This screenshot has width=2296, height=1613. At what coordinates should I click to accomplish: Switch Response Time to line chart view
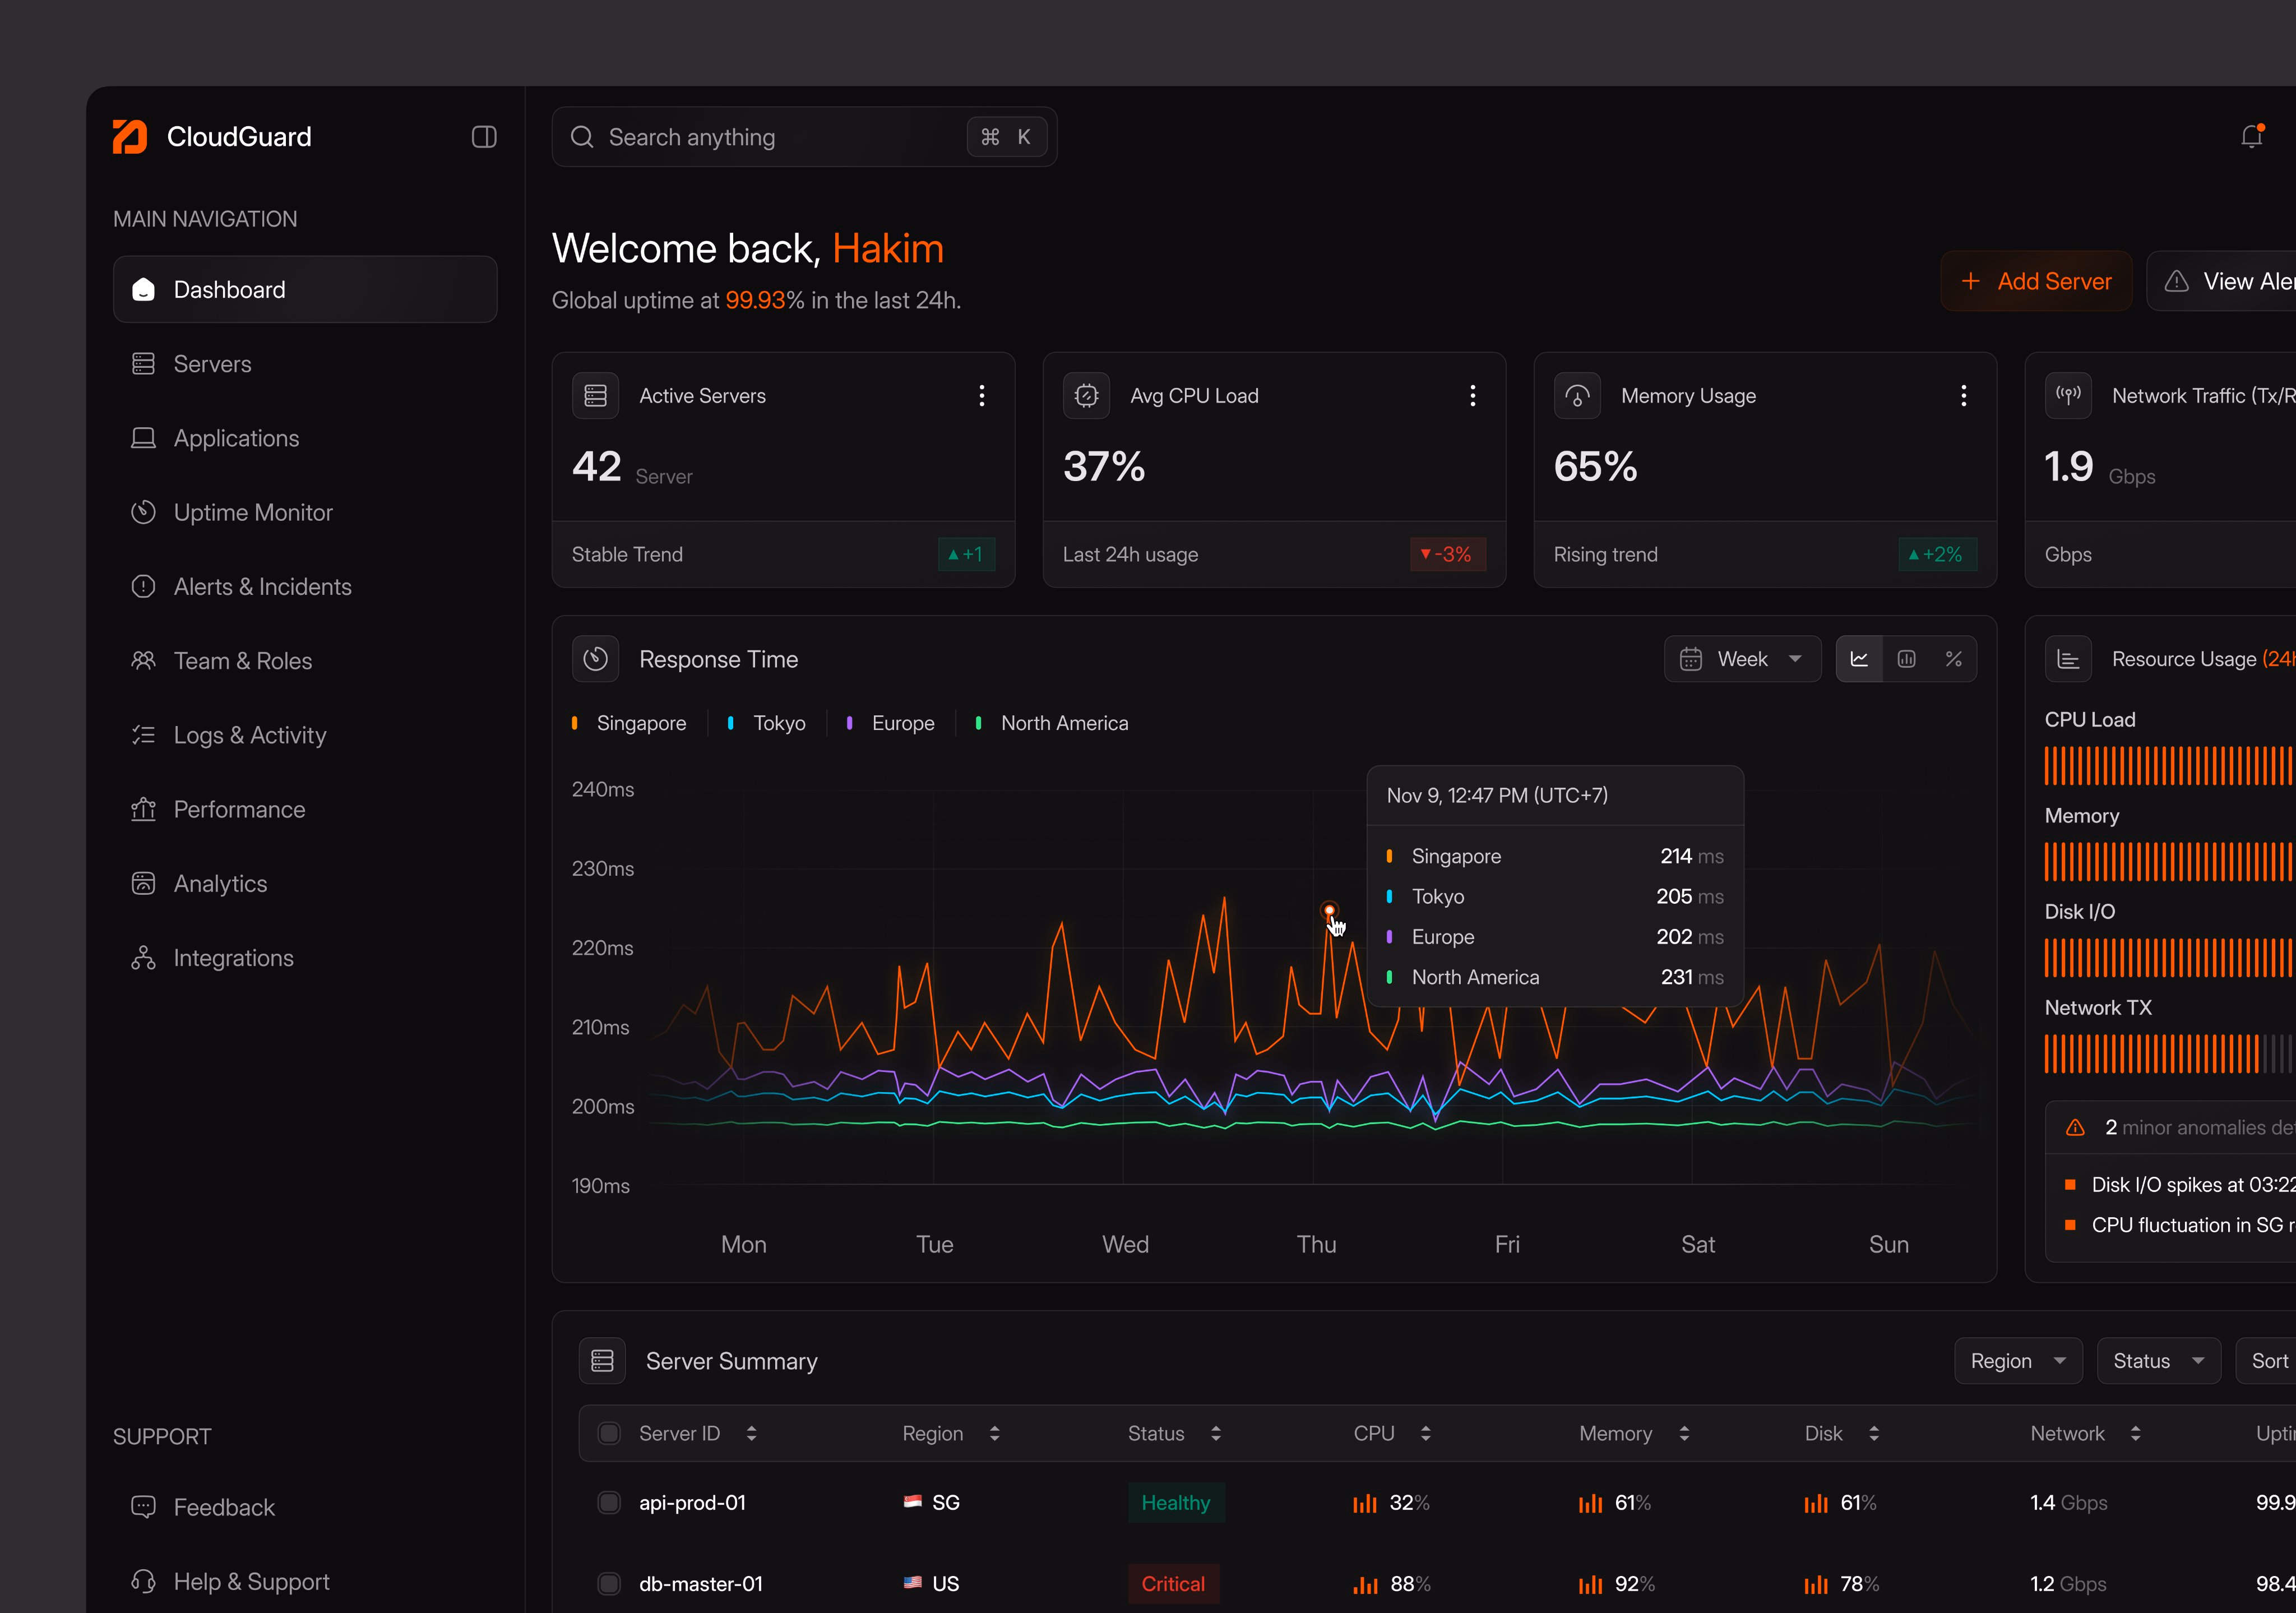point(1859,659)
